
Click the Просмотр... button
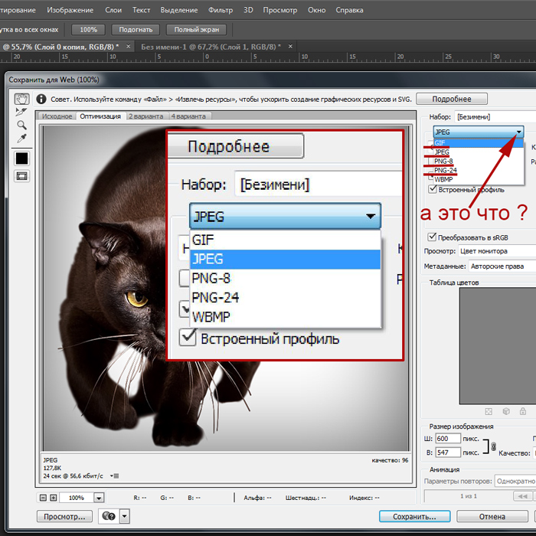coord(64,517)
